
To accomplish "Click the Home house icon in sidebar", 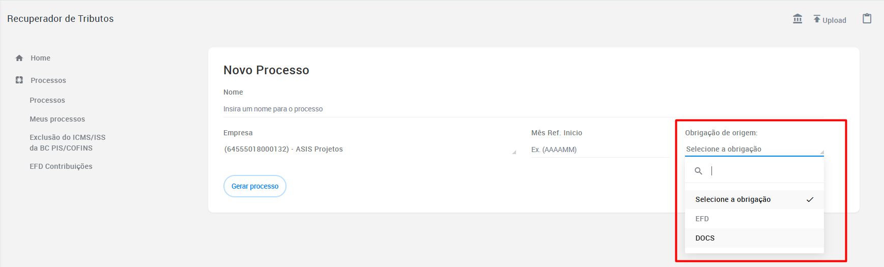I will point(19,58).
